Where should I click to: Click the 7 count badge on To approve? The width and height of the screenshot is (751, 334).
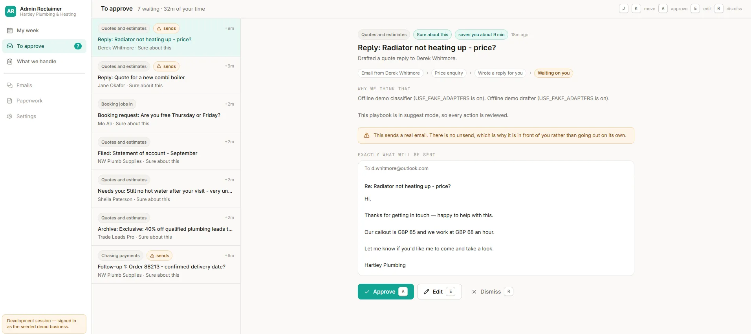(x=78, y=46)
